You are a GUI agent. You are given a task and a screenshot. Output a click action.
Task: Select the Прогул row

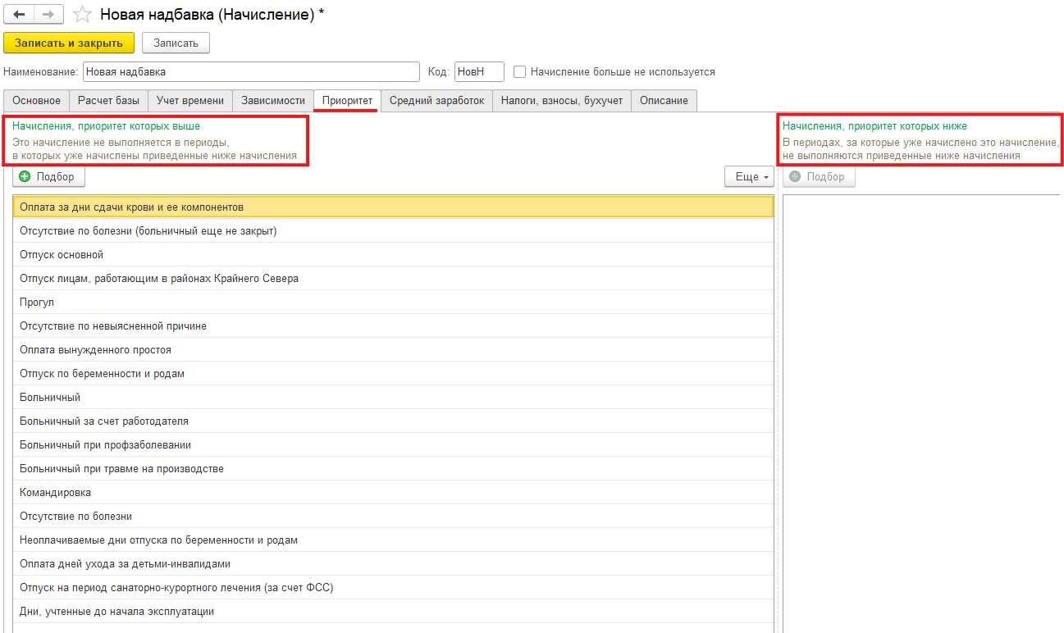pyautogui.click(x=393, y=302)
